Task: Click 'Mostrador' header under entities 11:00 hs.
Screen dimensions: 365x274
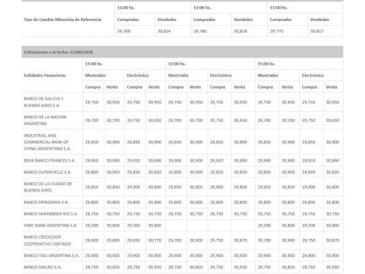Action: 95,75
